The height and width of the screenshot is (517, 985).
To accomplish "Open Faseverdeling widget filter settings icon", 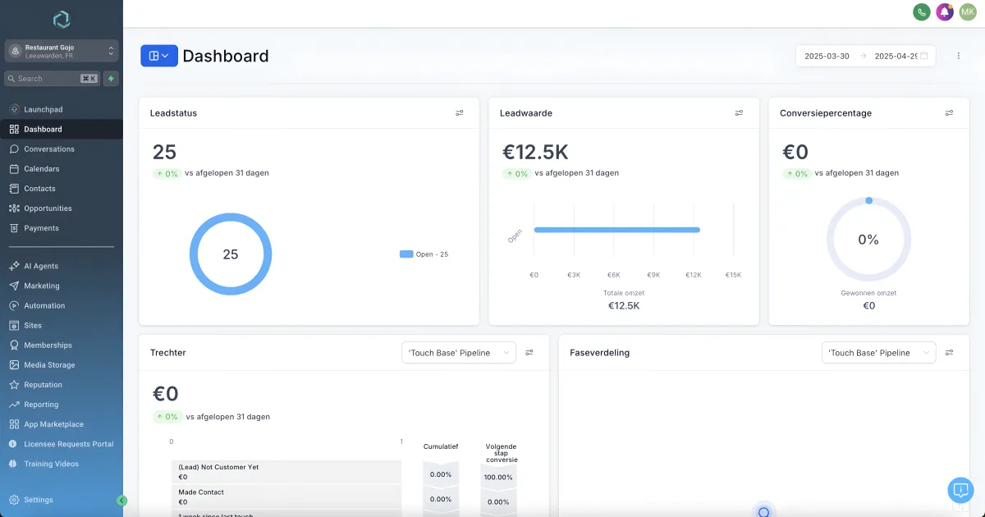I will 950,353.
